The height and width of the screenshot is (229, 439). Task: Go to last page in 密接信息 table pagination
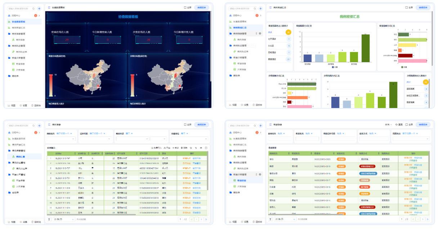coord(427,219)
